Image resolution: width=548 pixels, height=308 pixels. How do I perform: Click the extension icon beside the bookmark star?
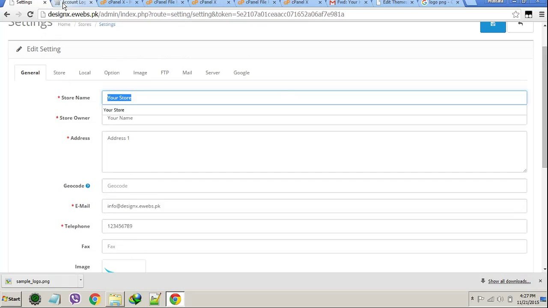pos(529,14)
